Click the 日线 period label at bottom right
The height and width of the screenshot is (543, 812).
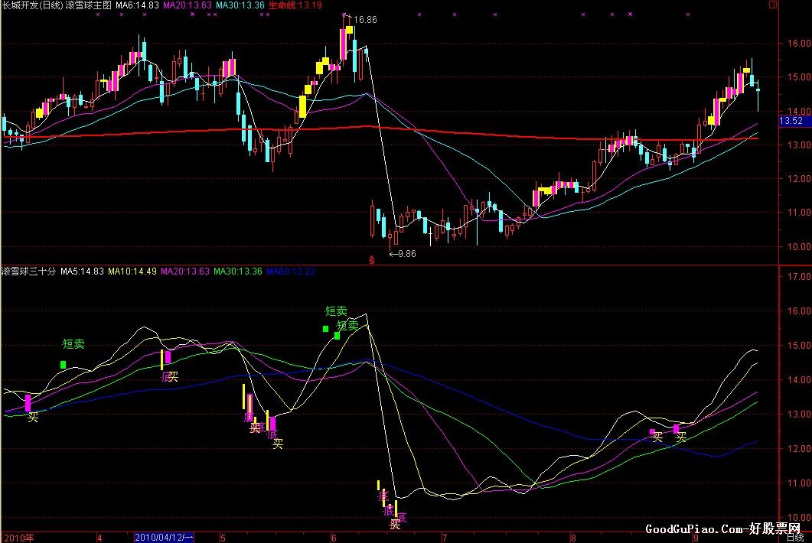(x=794, y=538)
